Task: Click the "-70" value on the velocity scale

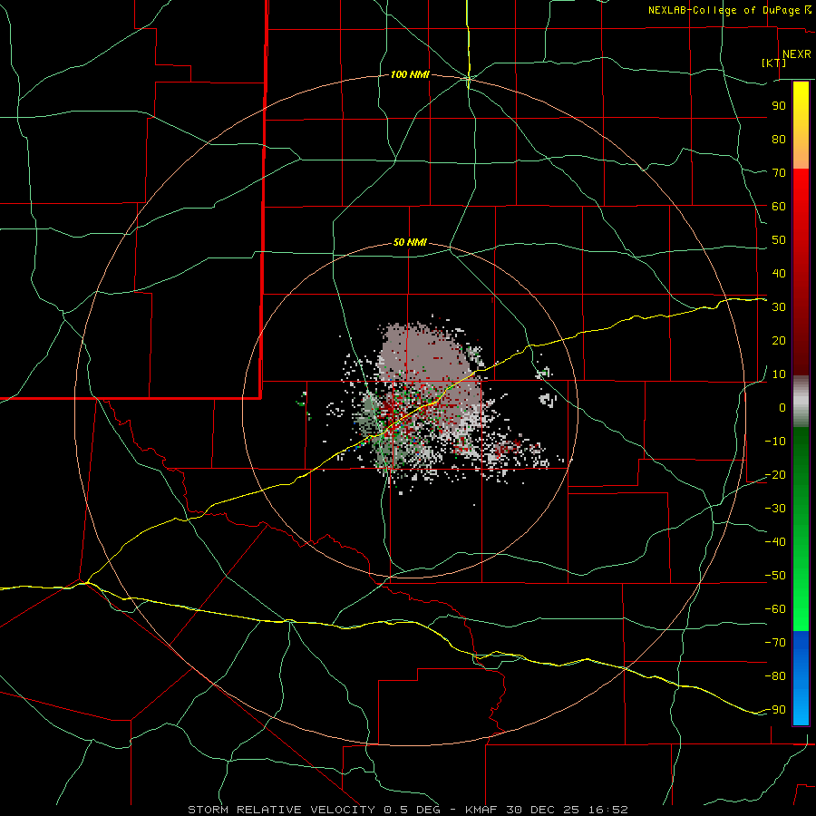Action: (775, 643)
